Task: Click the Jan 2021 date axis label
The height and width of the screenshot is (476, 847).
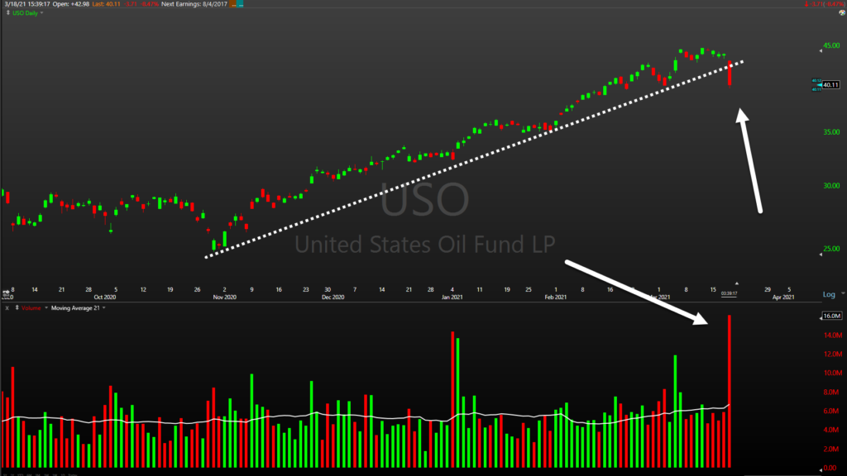Action: click(x=452, y=297)
